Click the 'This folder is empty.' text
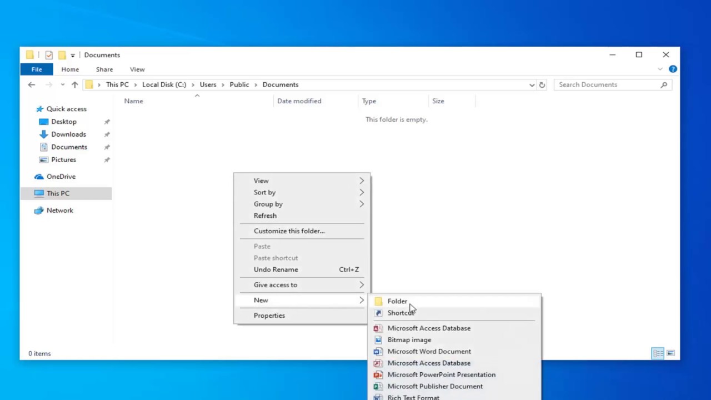Viewport: 711px width, 400px height. [397, 119]
